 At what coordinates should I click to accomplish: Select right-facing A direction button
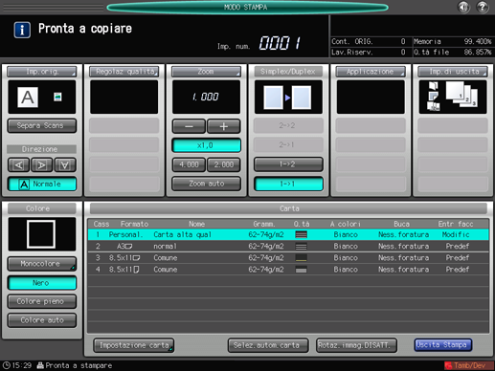pyautogui.click(x=42, y=164)
